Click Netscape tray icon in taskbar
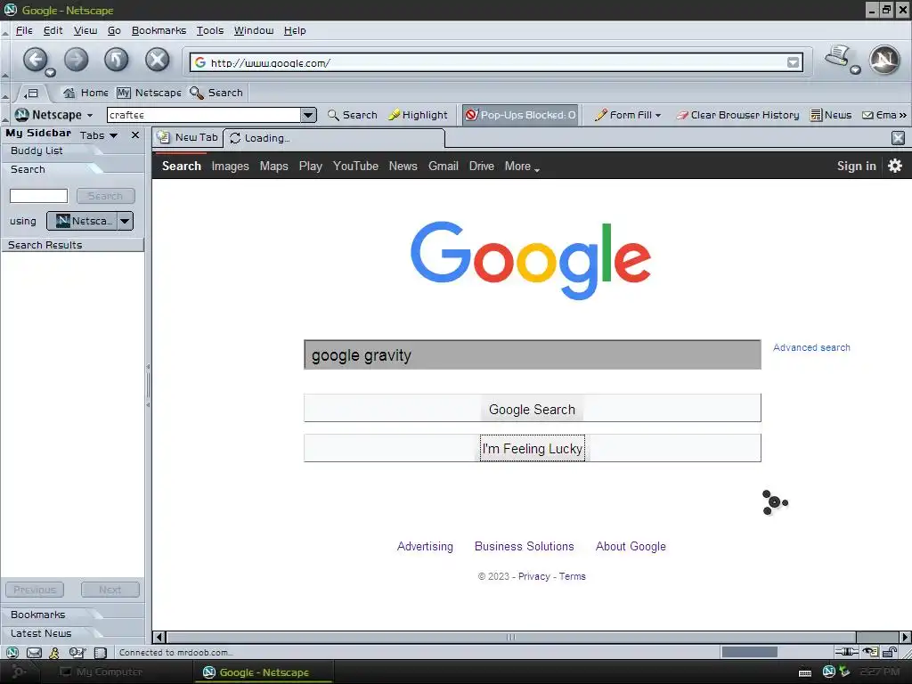Image resolution: width=912 pixels, height=684 pixels. click(829, 672)
